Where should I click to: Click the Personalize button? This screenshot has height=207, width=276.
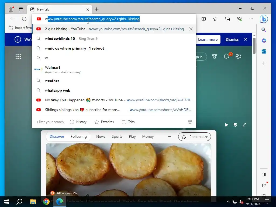195,137
